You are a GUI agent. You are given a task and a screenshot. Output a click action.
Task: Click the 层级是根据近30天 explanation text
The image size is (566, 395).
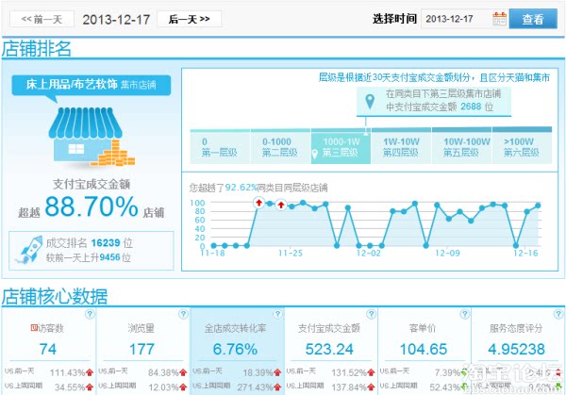point(434,77)
